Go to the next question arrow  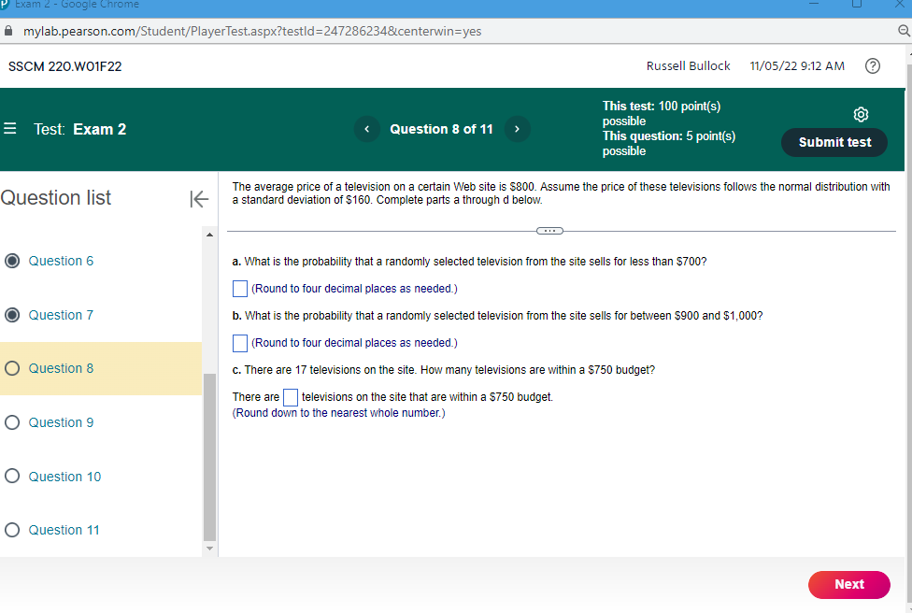point(517,129)
